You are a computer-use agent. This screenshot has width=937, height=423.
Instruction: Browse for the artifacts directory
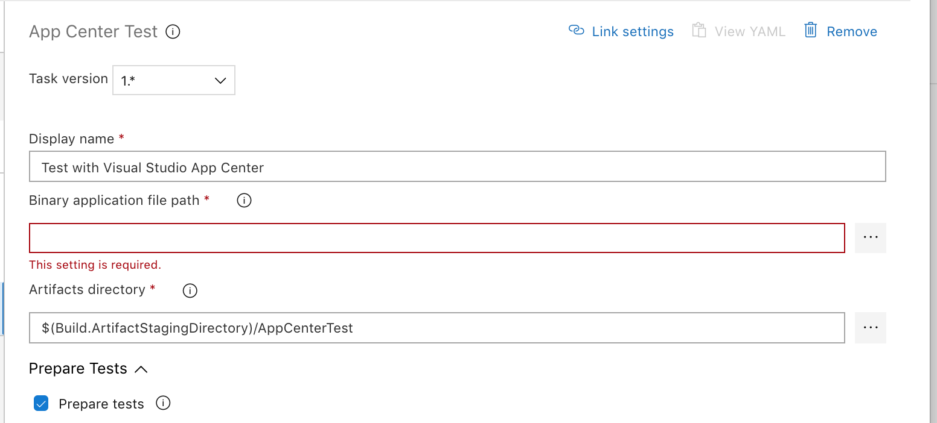pos(871,328)
